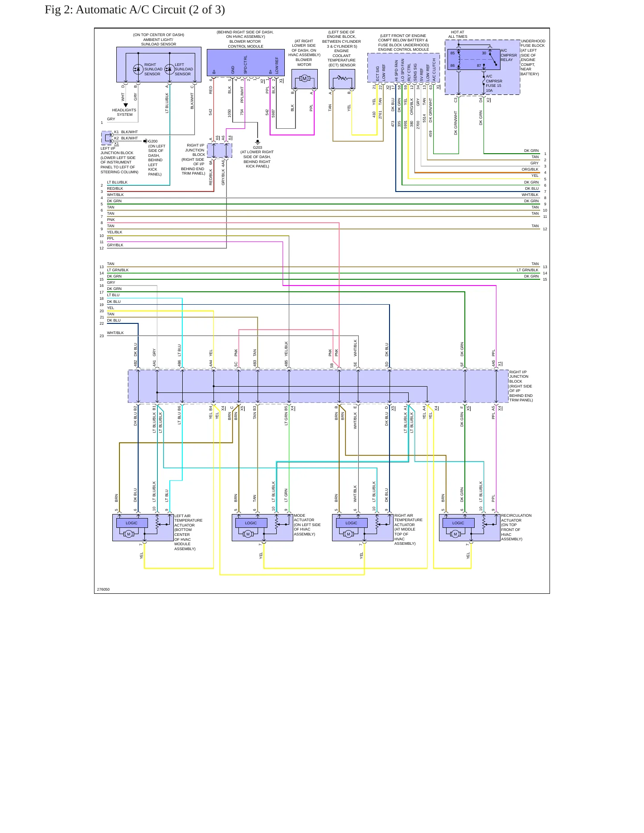The image size is (644, 833).
Task: Click the motor symbol in the recirculation actuator
Action: [x=455, y=534]
